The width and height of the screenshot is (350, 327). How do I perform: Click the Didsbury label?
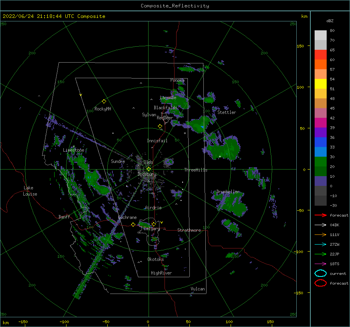147,174
